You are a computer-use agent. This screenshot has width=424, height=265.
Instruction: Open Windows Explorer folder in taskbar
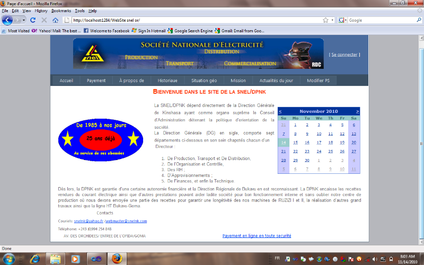55,259
